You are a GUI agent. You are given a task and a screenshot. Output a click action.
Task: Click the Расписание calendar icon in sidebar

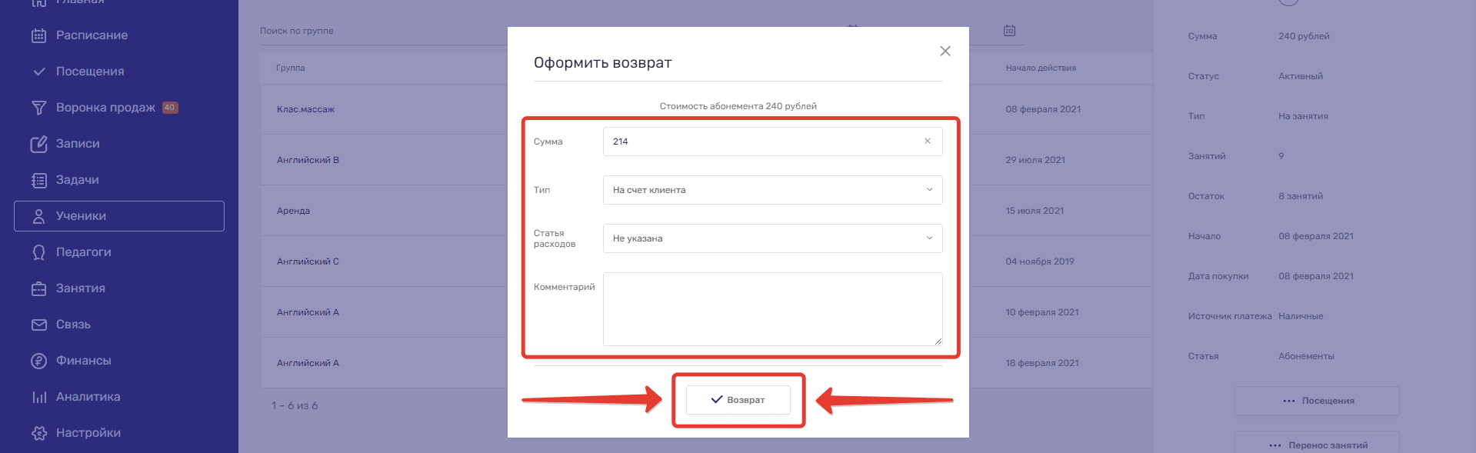tap(38, 35)
